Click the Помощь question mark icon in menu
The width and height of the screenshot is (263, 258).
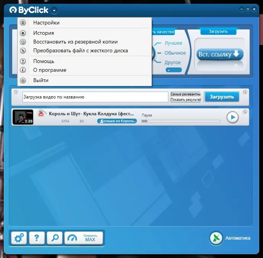(23, 61)
